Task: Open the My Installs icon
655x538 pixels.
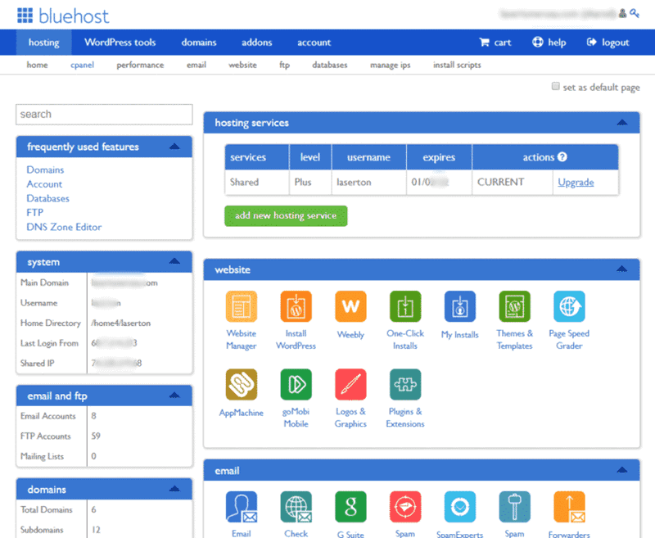Action: point(460,306)
